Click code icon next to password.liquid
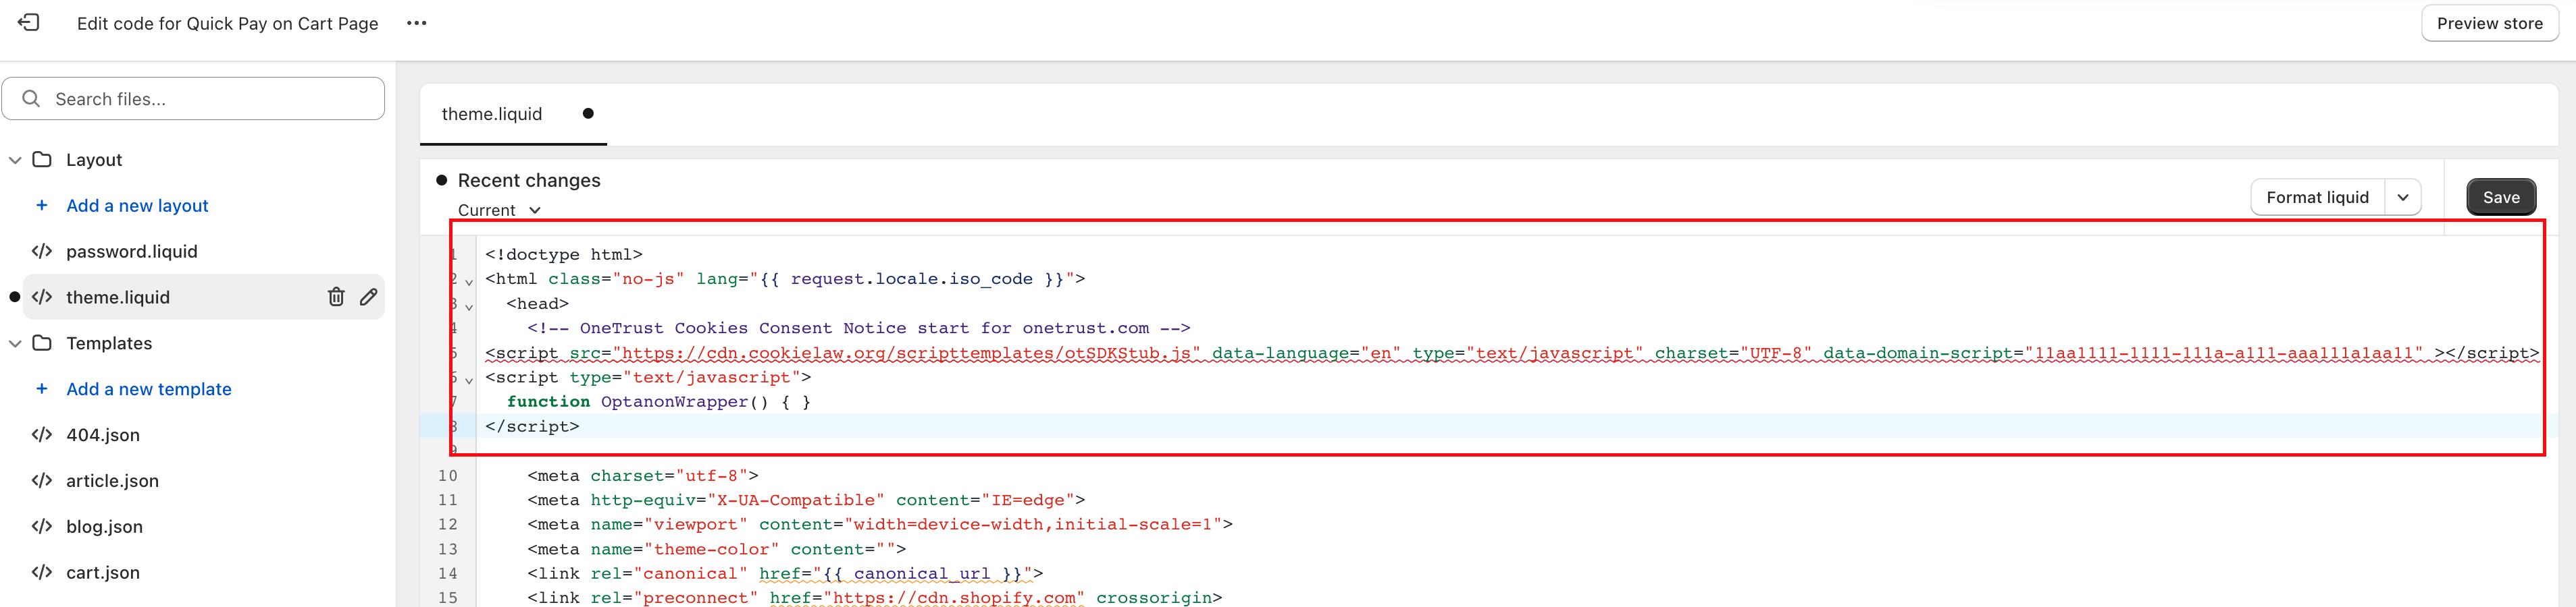The height and width of the screenshot is (607, 2576). (x=42, y=252)
